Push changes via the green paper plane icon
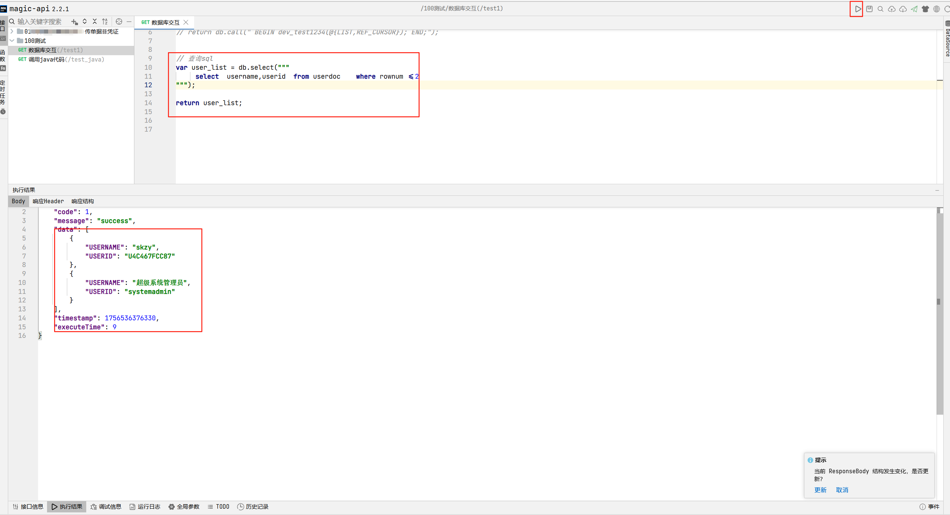This screenshot has width=950, height=515. point(914,9)
